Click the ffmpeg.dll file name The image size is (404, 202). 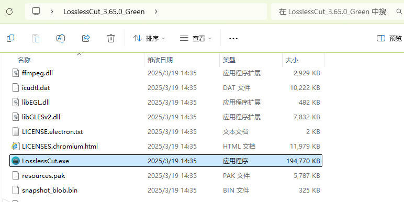37,73
